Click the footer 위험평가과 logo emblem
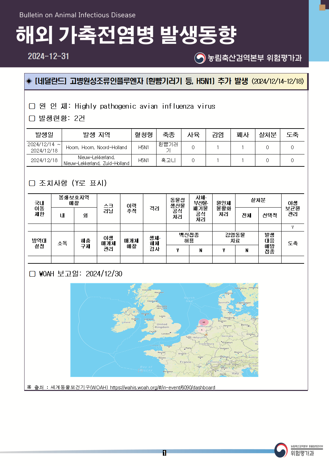The image size is (329, 466). point(281,450)
